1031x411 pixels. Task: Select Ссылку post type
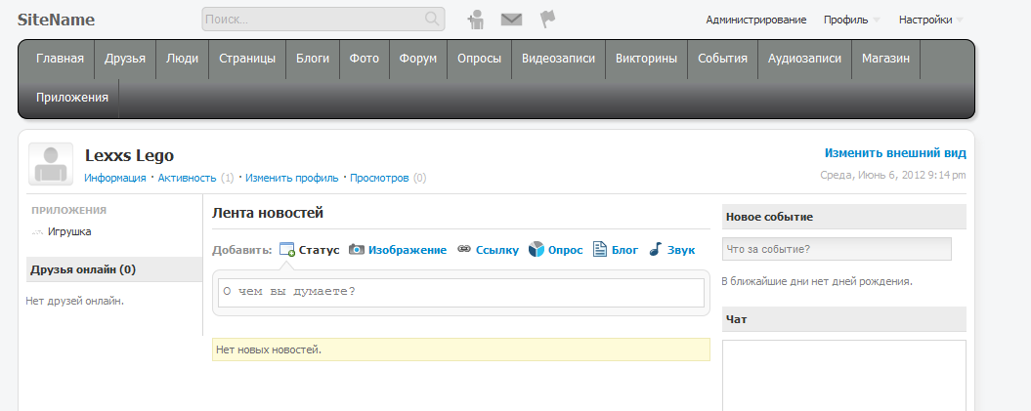[x=497, y=250]
